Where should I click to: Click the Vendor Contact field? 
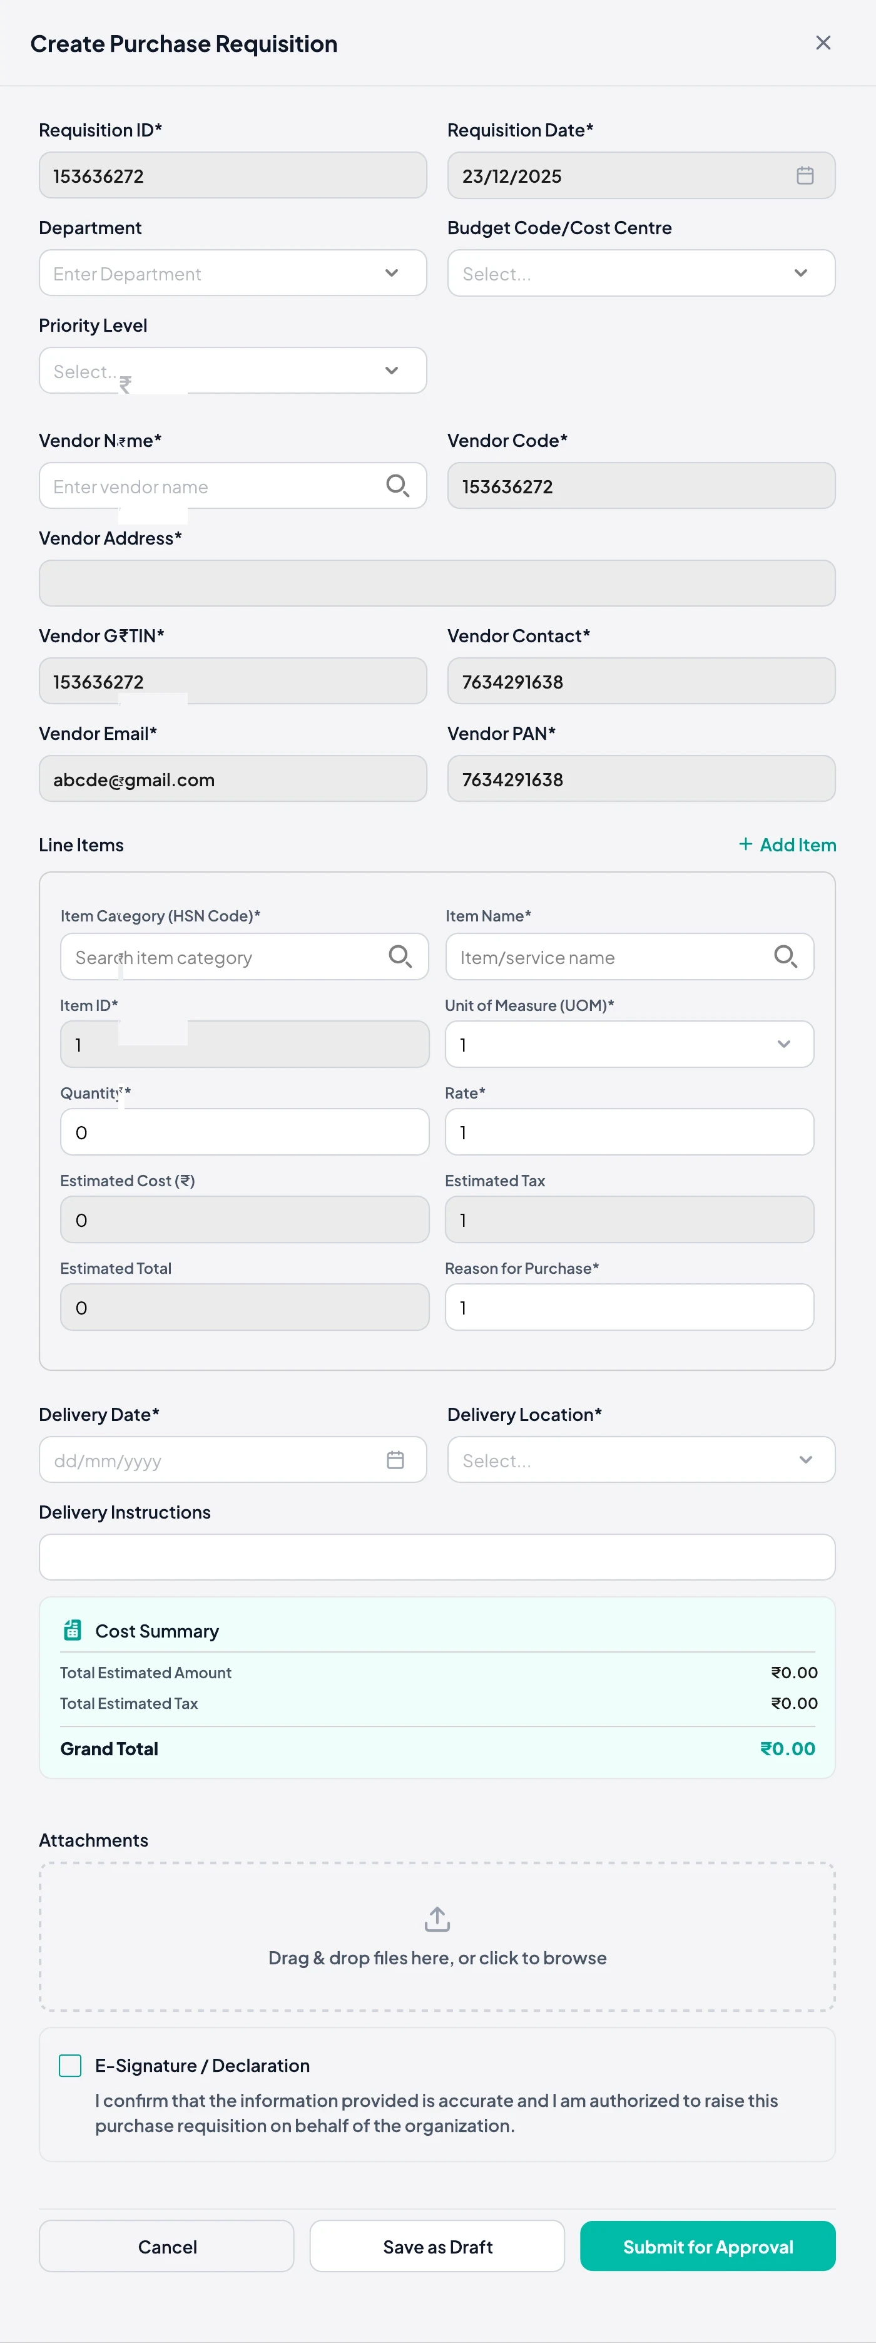click(x=641, y=681)
